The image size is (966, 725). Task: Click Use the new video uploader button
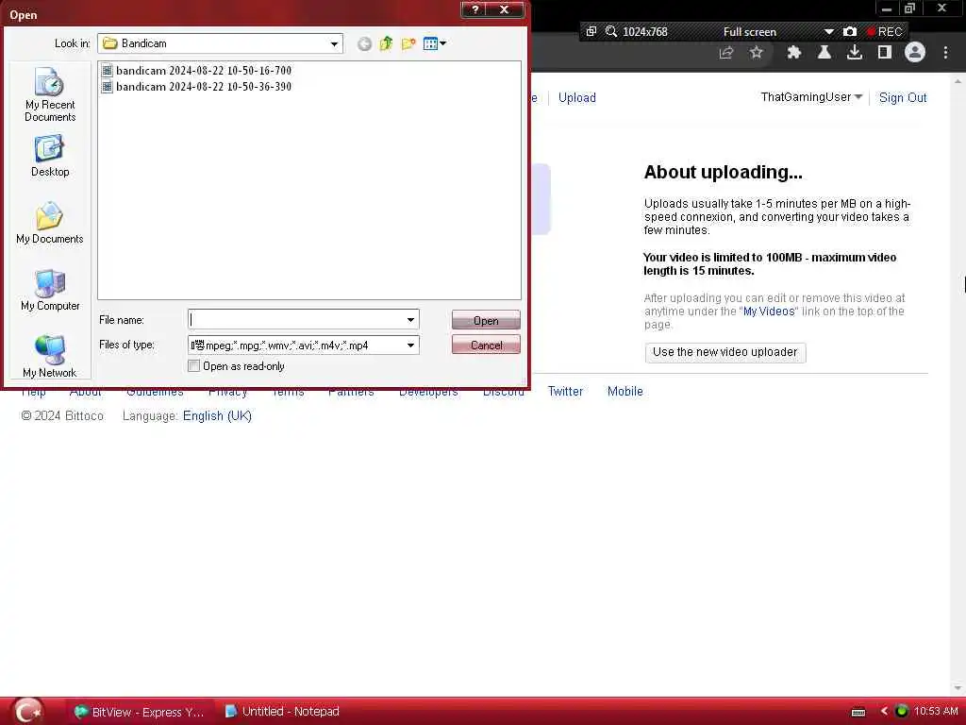[725, 352]
